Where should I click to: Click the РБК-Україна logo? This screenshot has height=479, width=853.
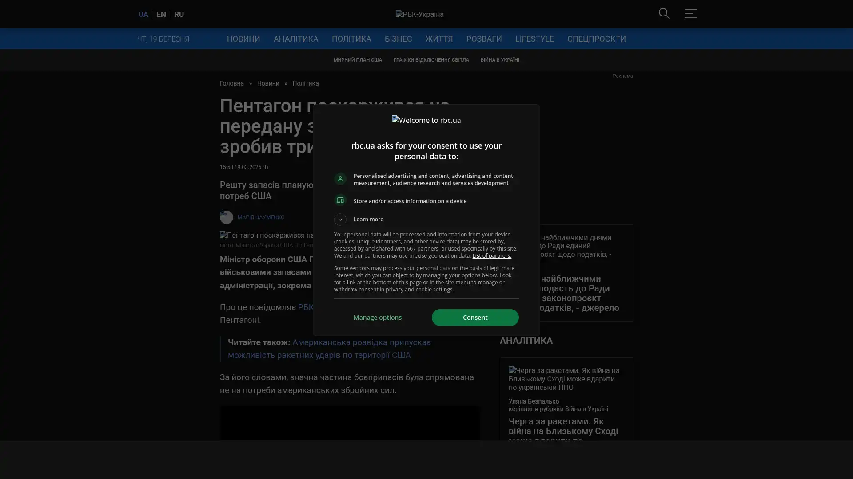419,14
